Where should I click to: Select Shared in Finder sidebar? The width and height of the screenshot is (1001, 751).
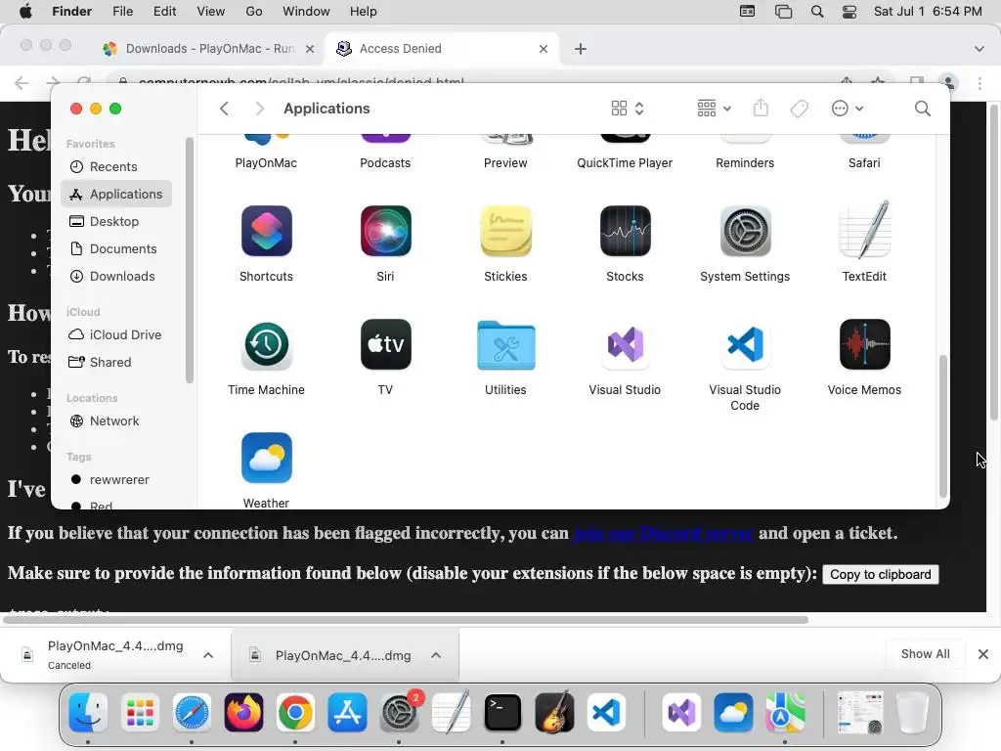116,363
